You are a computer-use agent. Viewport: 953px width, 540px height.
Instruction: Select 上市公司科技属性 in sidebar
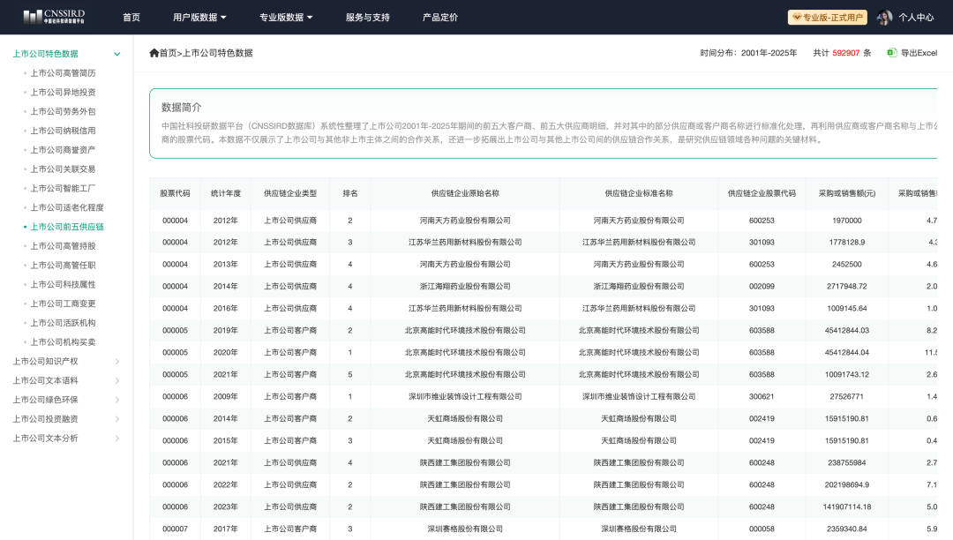(63, 284)
